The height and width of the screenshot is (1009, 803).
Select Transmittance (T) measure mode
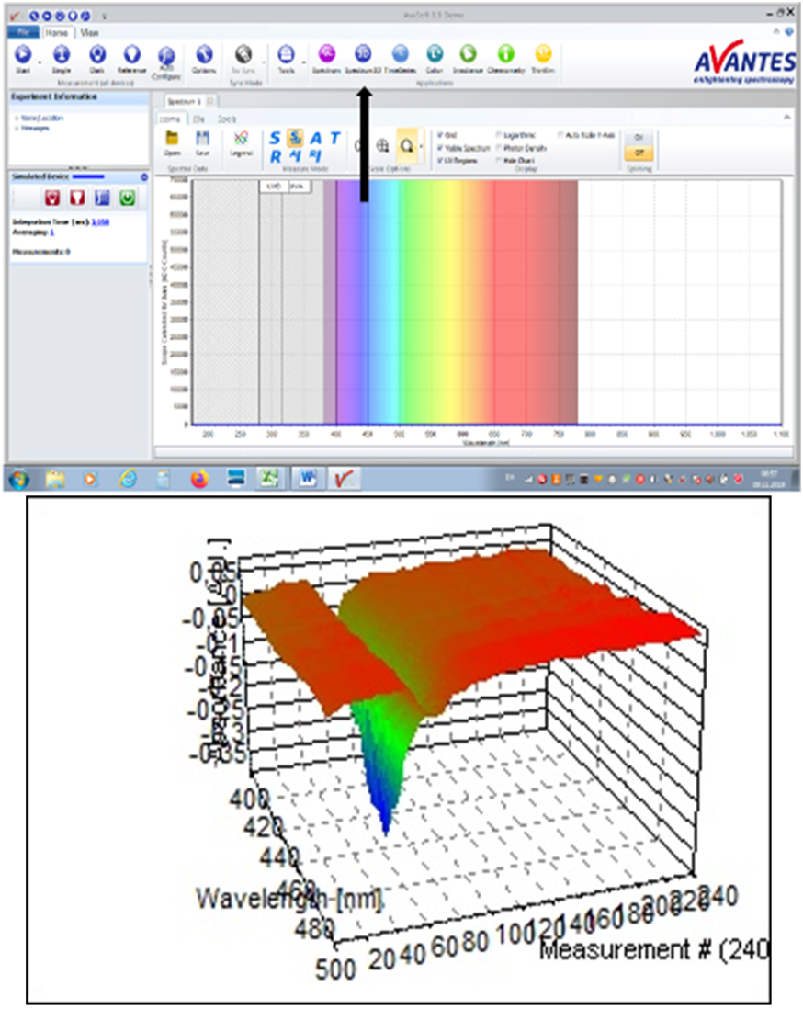334,138
